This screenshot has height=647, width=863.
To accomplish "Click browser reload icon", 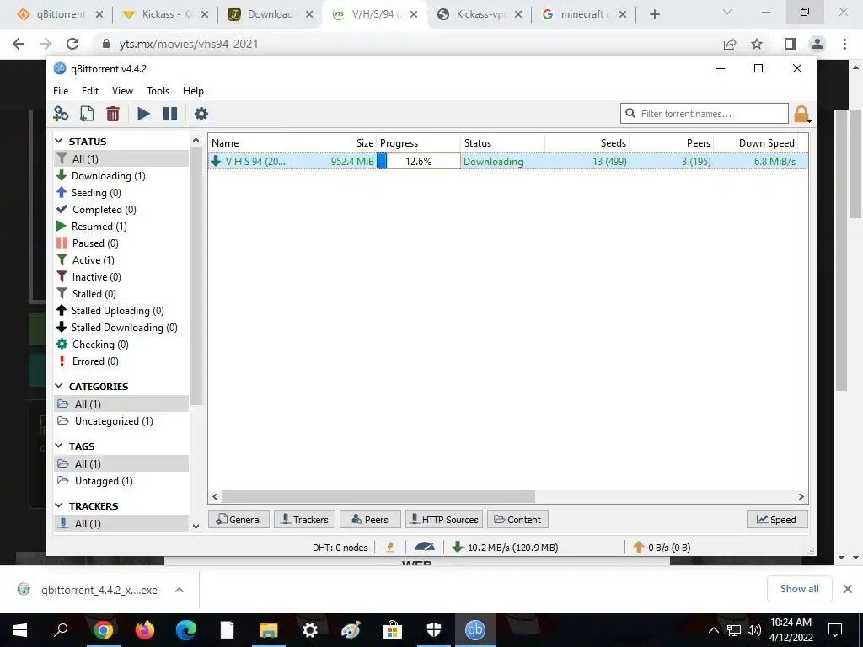I will 72,44.
